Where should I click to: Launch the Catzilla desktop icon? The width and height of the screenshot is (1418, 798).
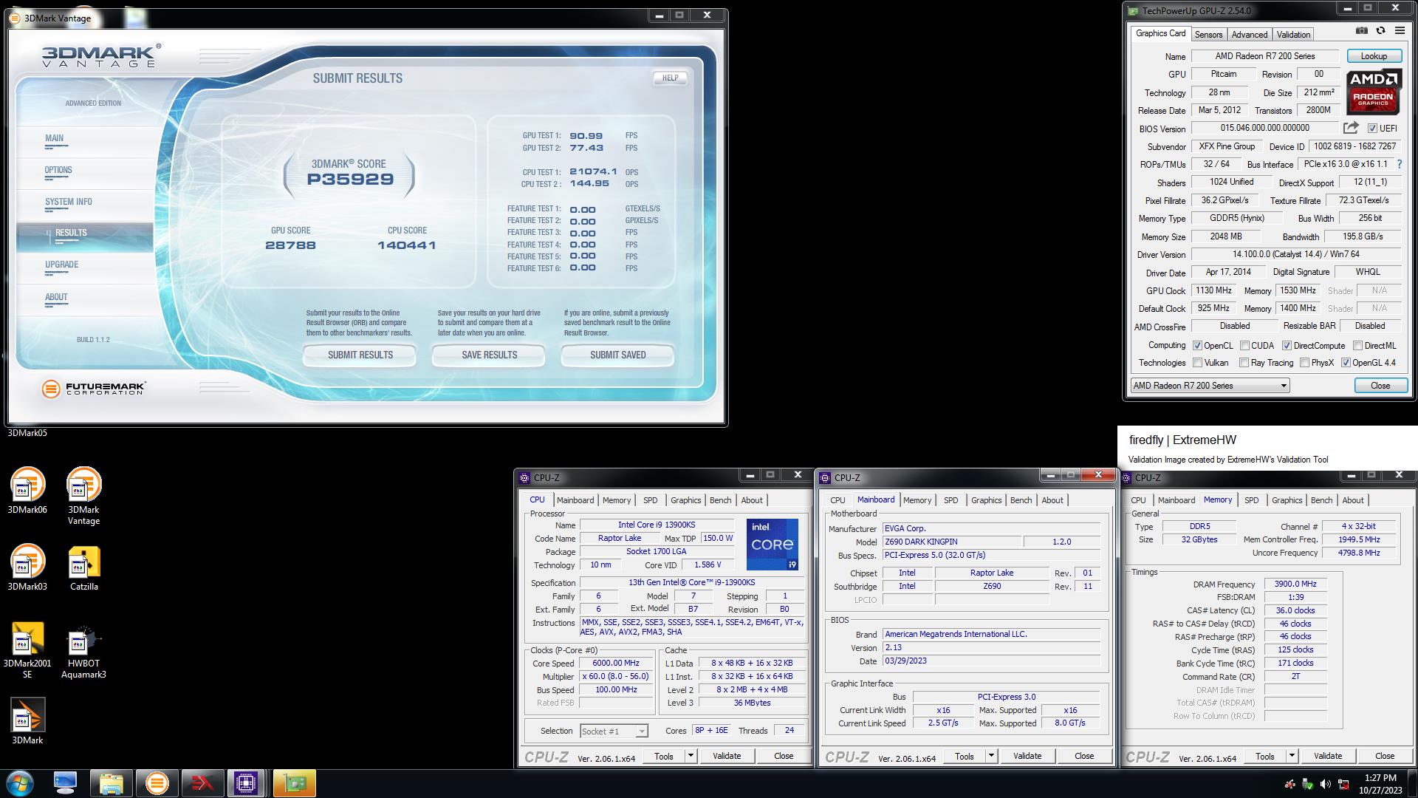point(83,567)
